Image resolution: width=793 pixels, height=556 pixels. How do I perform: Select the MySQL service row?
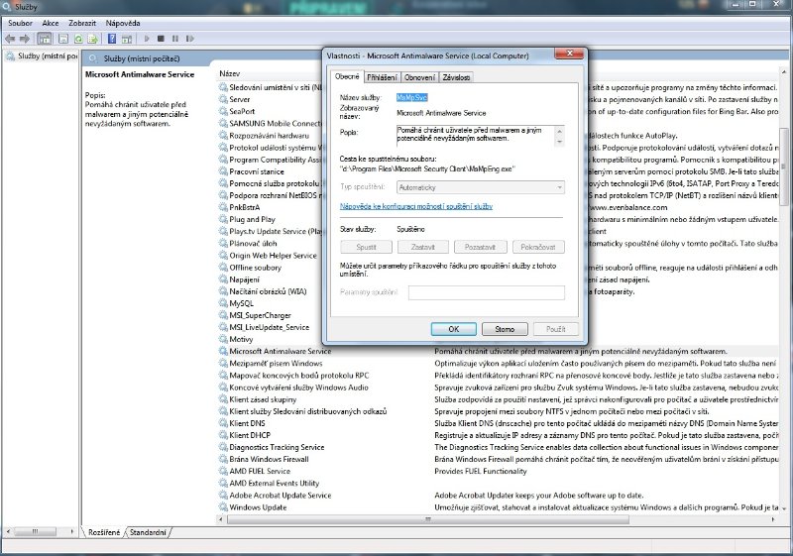241,303
